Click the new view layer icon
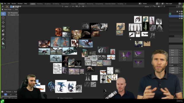Viewport: 184px width, 103px height. coord(179,4)
